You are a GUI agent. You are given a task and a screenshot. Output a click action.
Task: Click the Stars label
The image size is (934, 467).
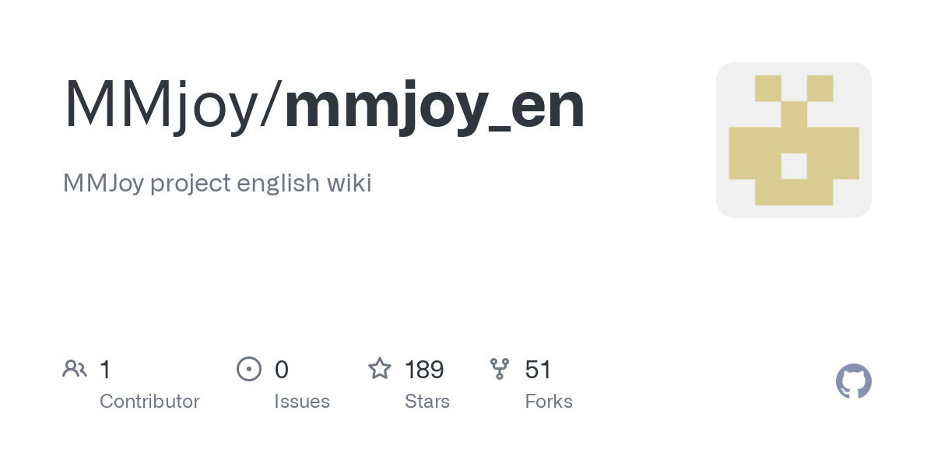pyautogui.click(x=427, y=402)
